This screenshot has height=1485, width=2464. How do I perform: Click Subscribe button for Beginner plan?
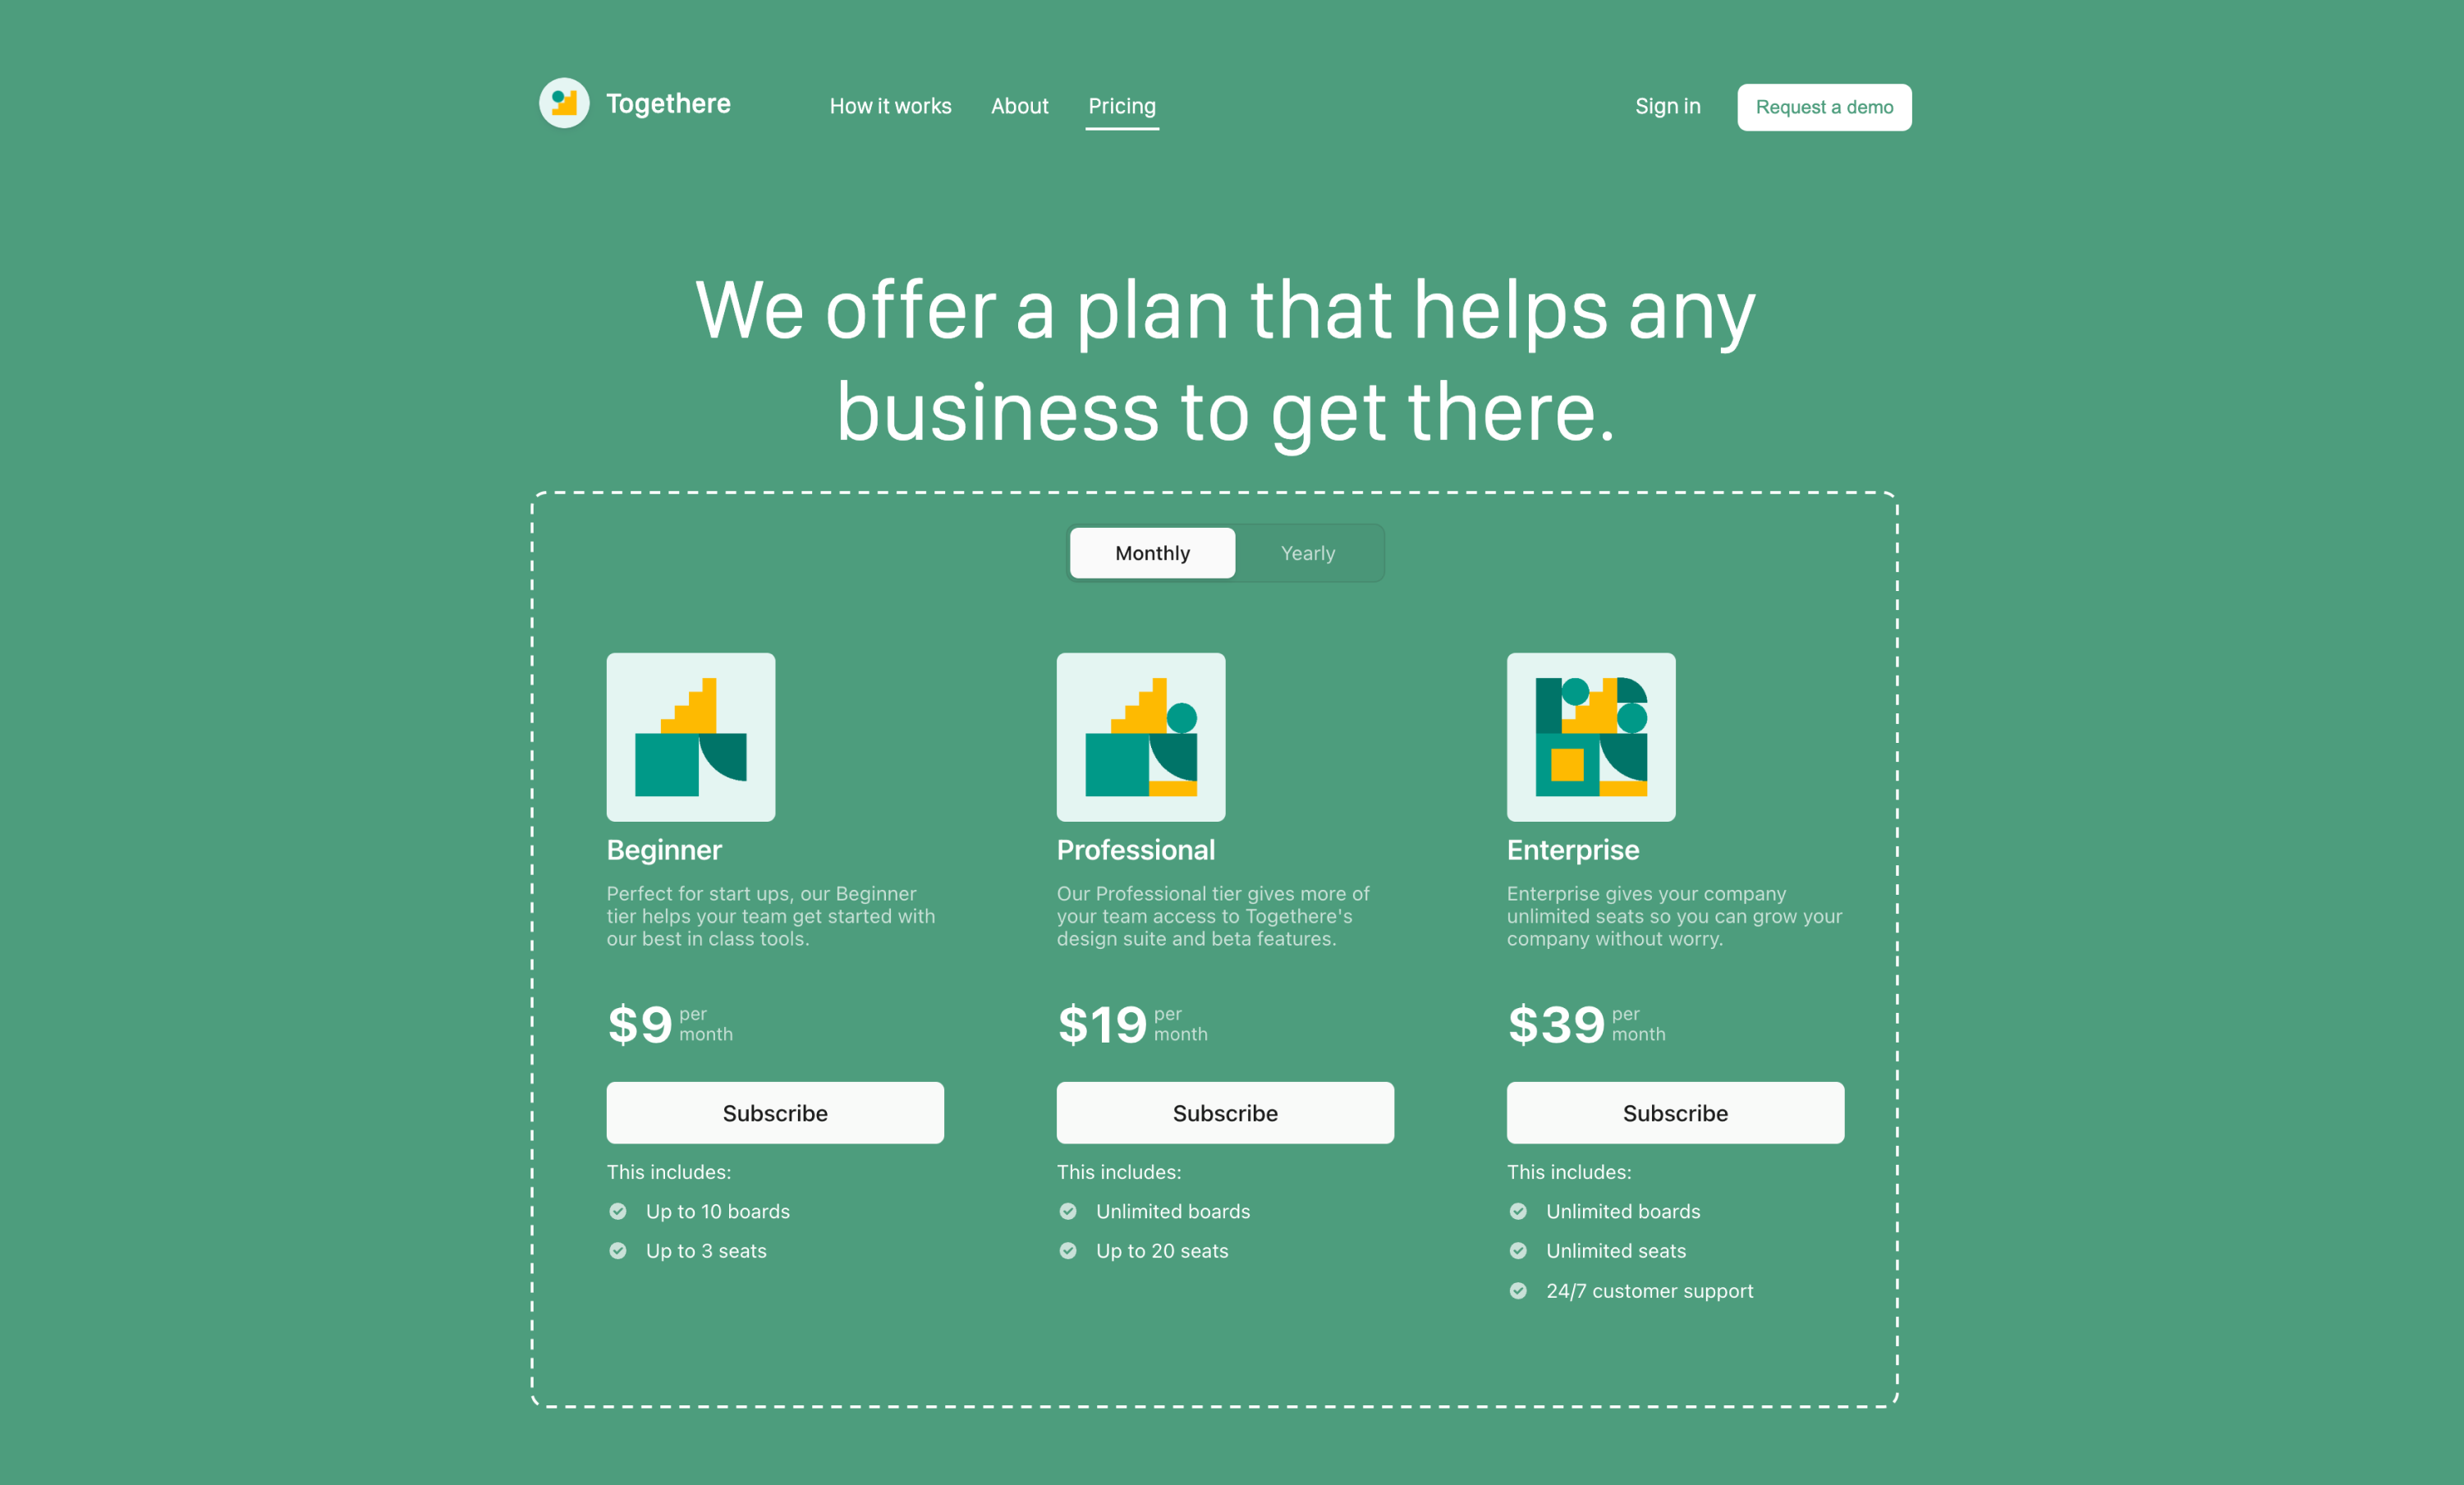tap(776, 1112)
